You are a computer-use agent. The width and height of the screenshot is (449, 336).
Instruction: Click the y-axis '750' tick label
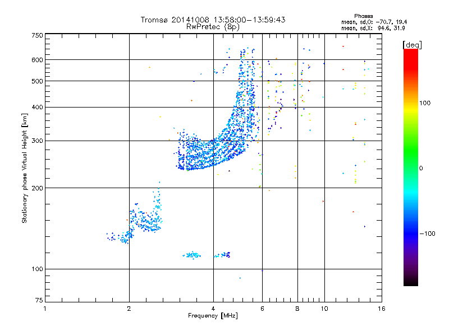(37, 35)
